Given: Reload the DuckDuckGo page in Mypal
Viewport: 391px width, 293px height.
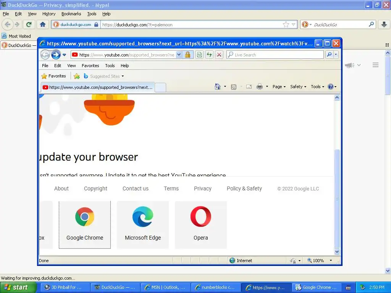Looking at the screenshot, I should pyautogui.click(x=29, y=24).
